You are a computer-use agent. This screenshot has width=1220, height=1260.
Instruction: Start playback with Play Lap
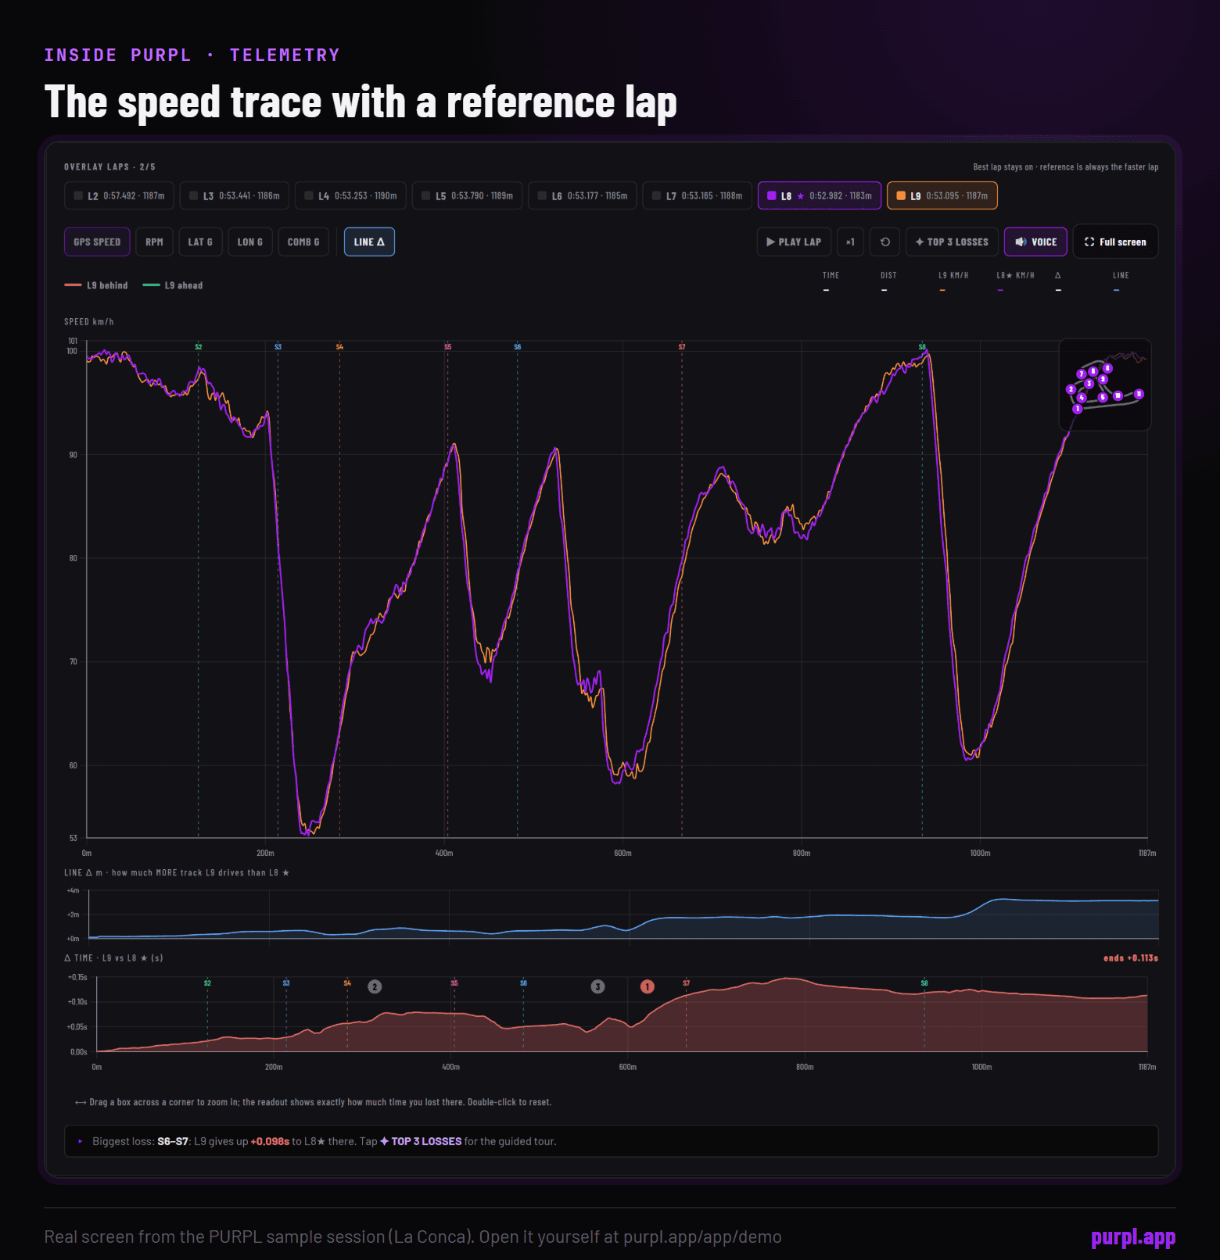point(793,242)
